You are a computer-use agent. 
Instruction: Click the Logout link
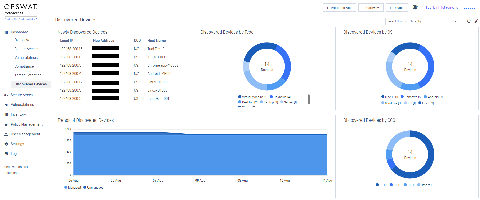[x=469, y=7]
